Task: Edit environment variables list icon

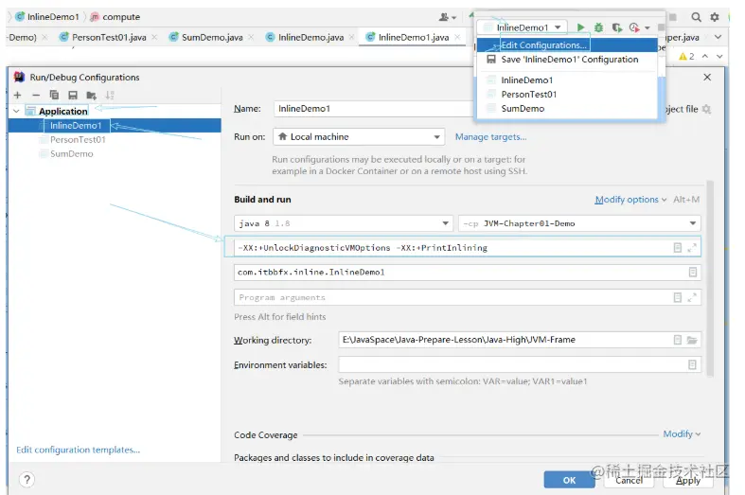Action: (x=692, y=364)
